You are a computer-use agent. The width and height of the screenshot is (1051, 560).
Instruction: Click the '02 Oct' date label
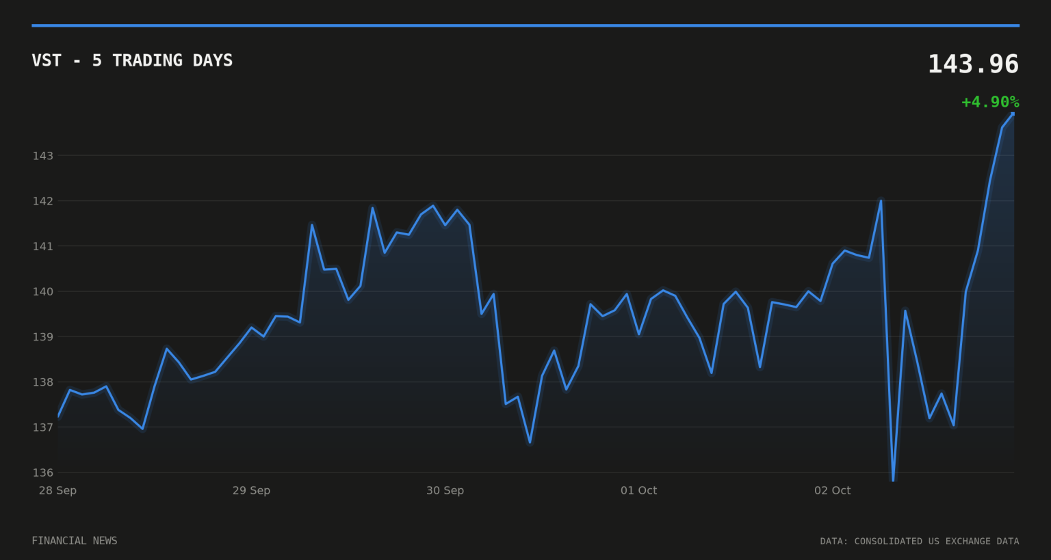[832, 490]
